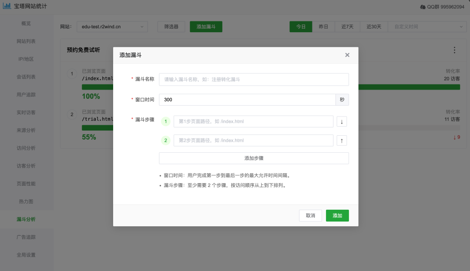The height and width of the screenshot is (271, 470).
Task: Click the 第1步页面路径 input
Action: (253, 121)
